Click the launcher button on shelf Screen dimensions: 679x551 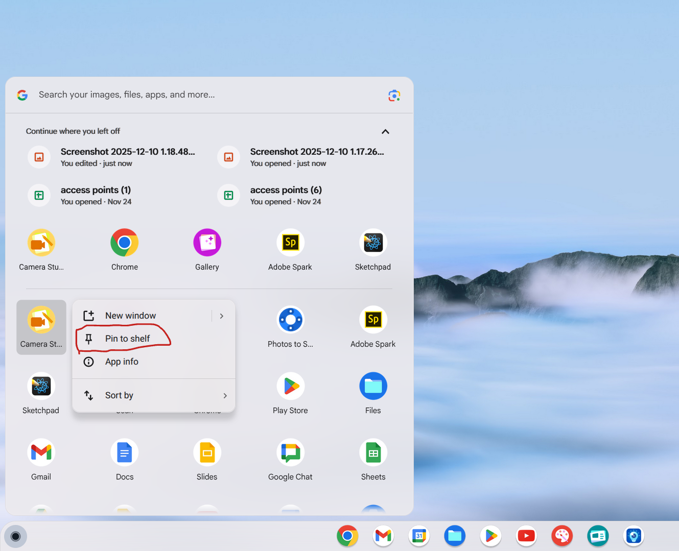click(x=15, y=536)
